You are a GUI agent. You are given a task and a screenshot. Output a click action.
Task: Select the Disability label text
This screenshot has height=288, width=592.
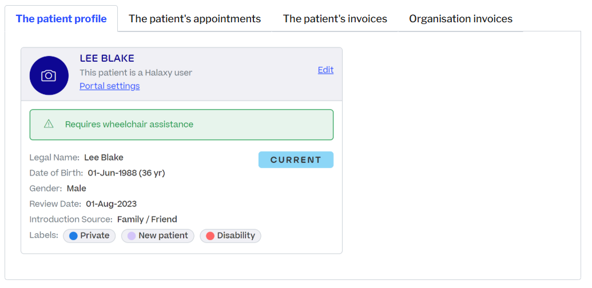click(236, 235)
